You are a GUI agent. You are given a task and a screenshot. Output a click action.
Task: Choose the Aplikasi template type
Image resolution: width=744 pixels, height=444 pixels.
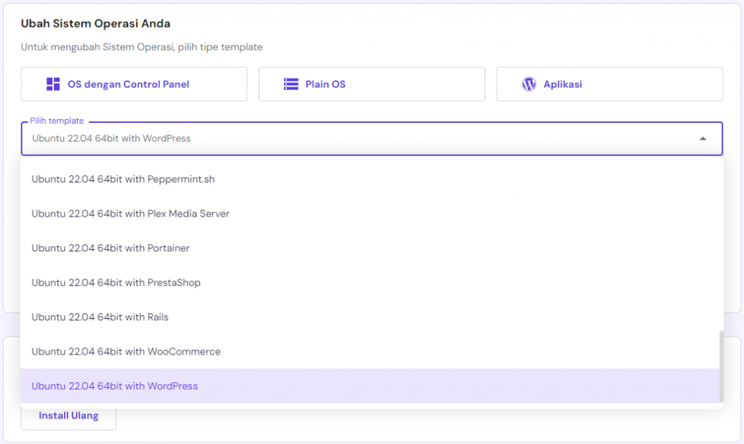click(x=610, y=84)
